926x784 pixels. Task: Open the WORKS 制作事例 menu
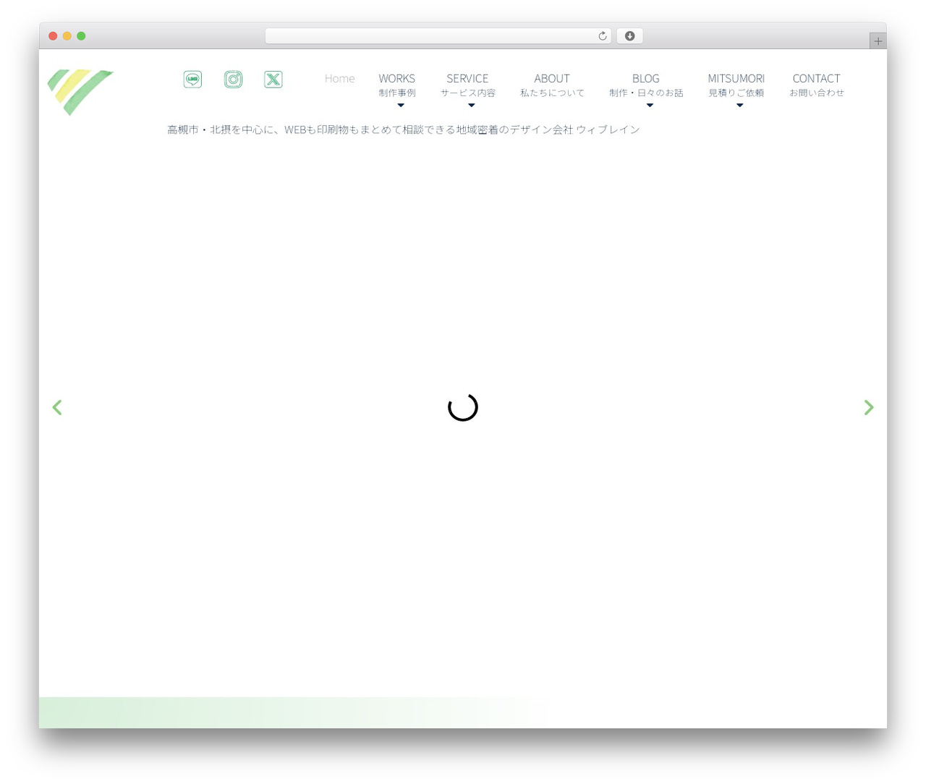(397, 85)
